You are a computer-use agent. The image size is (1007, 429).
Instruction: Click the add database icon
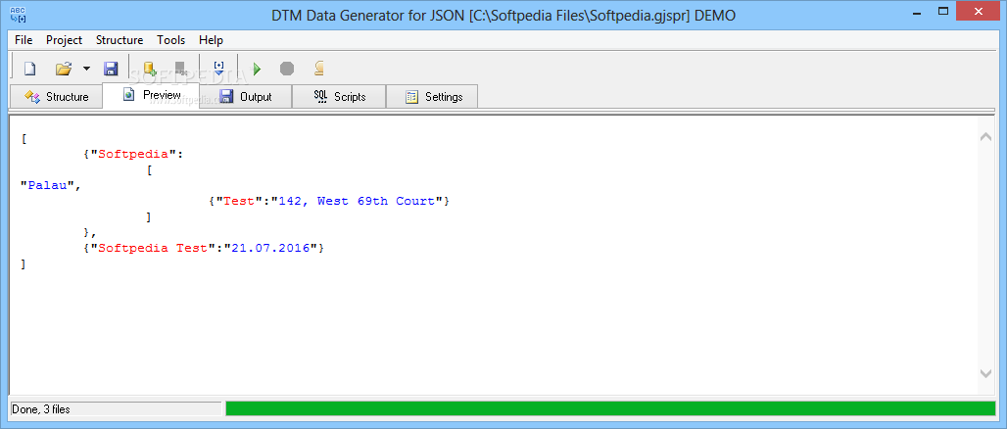[150, 69]
